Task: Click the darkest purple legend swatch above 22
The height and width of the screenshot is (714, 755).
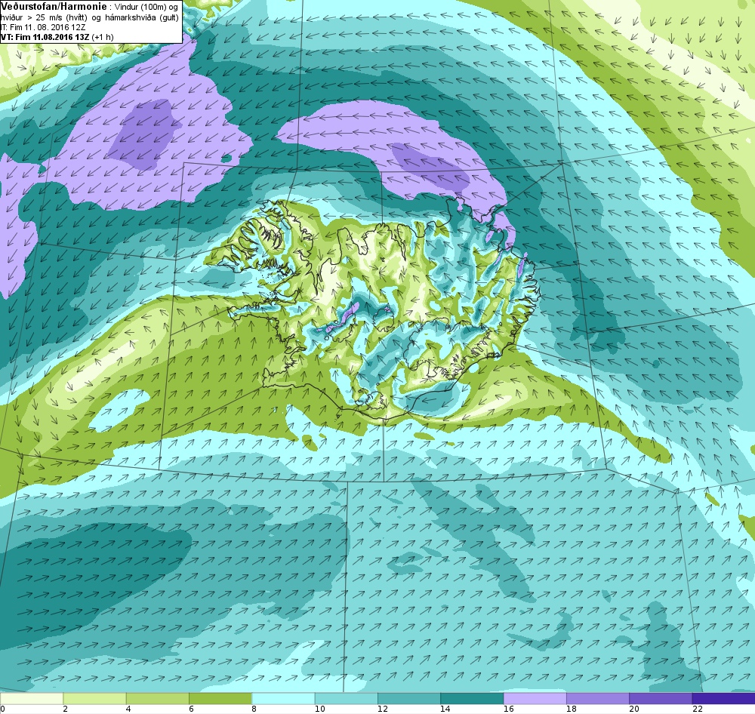Action: click(x=723, y=698)
